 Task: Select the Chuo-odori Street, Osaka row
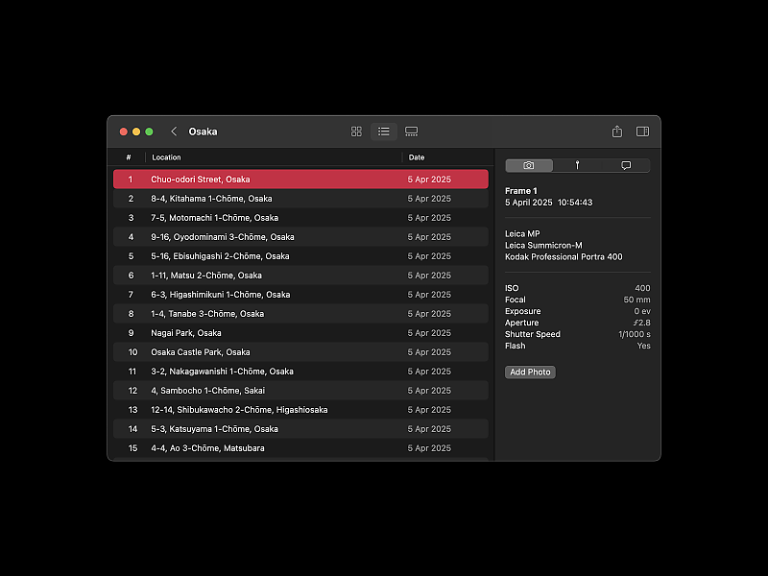(300, 180)
